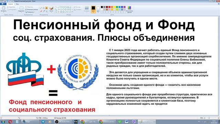Expand the shapes gallery more arrow
This screenshot has width=220, height=124.
(73, 12)
